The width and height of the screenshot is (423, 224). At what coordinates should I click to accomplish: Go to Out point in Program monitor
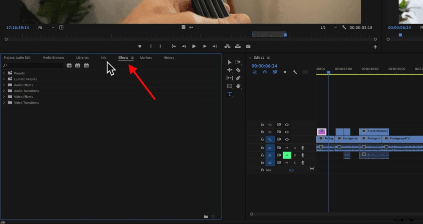(x=215, y=46)
